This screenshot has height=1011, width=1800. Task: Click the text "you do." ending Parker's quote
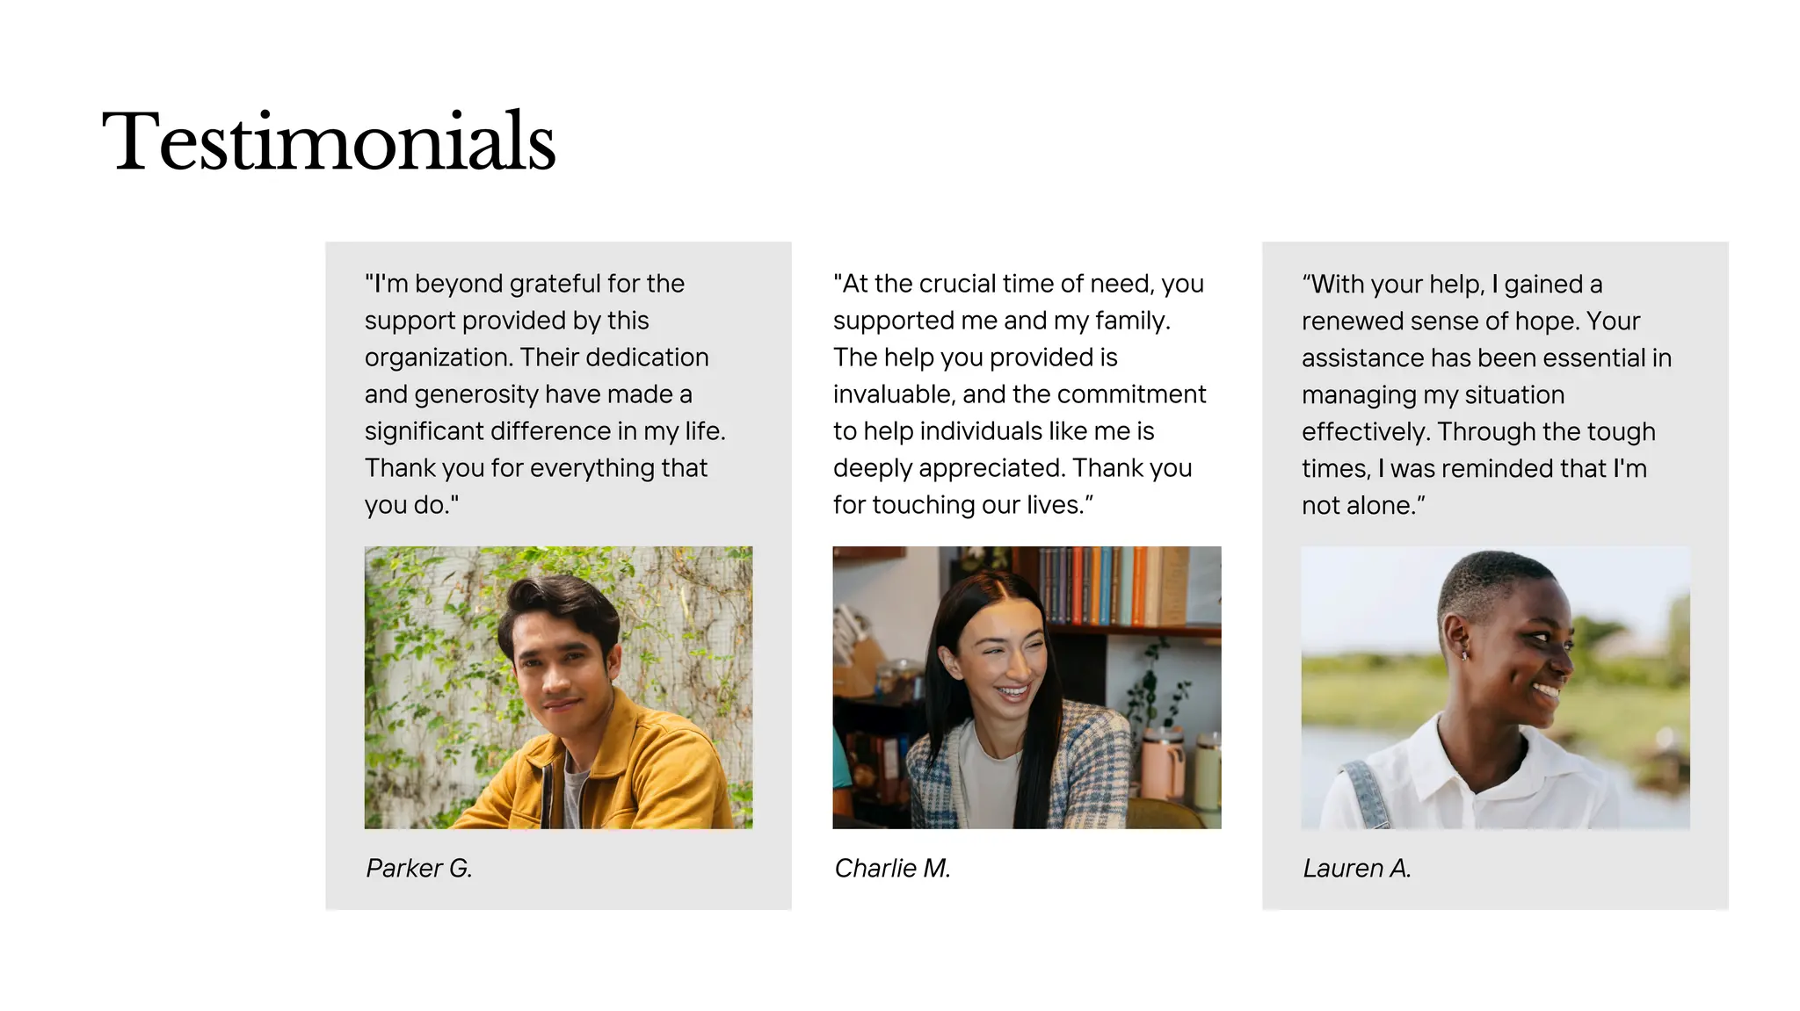point(411,505)
